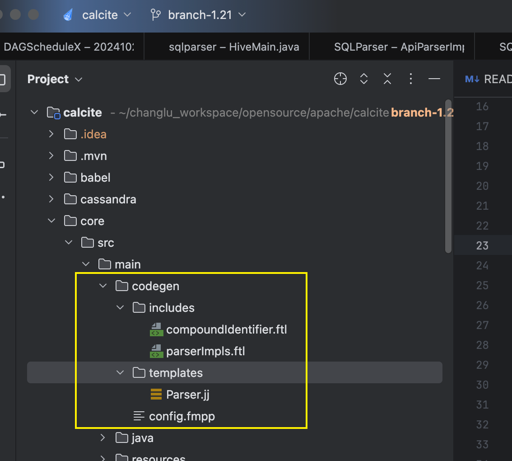Expand the .mvn folder
The width and height of the screenshot is (512, 461).
coord(51,155)
